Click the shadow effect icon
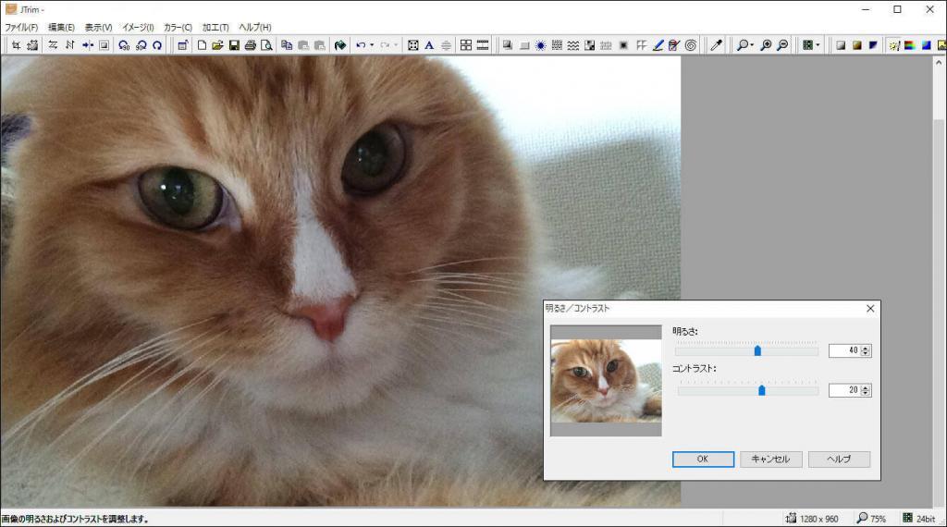947x527 pixels. (x=508, y=45)
